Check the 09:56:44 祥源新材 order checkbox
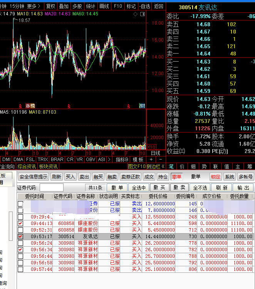Image resolution: width=255 pixels, height=289 pixels. point(20,256)
